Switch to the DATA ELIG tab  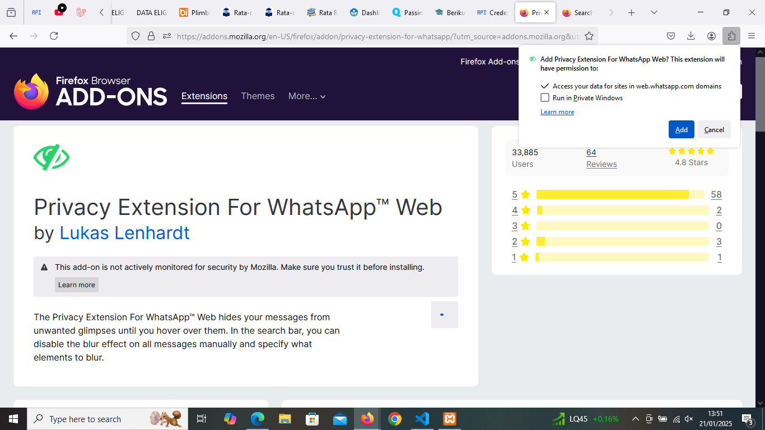click(x=151, y=12)
